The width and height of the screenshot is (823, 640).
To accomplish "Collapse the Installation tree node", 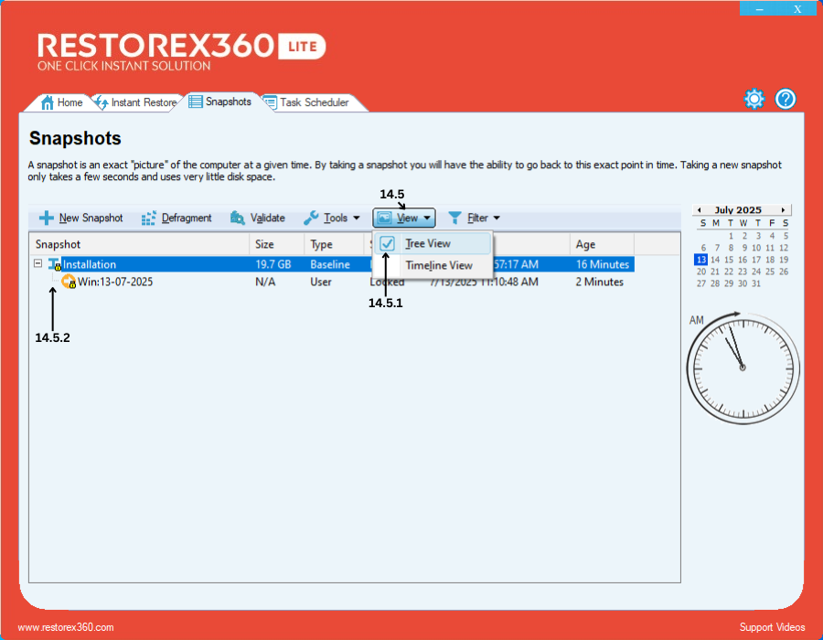I will click(x=37, y=264).
